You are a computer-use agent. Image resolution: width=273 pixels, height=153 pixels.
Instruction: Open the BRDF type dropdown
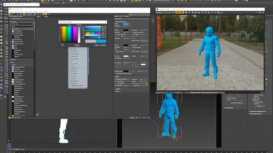click(x=122, y=79)
